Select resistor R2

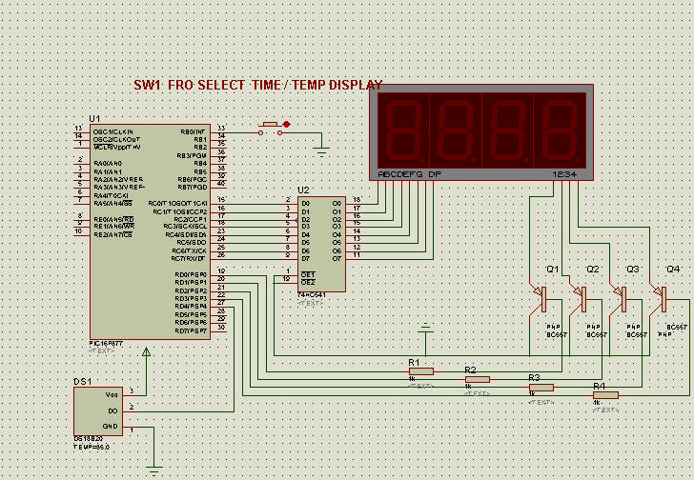click(x=477, y=378)
